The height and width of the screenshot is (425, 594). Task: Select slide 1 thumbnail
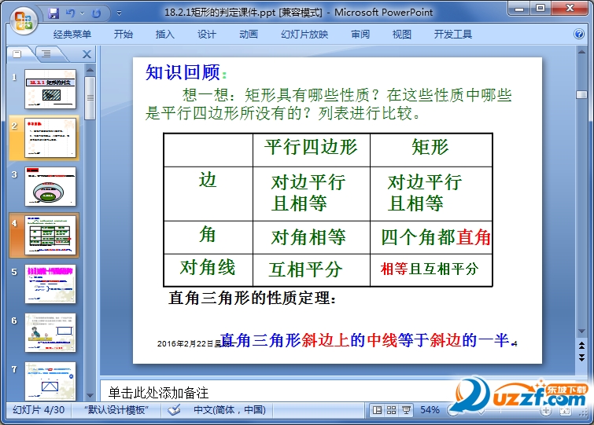click(50, 90)
